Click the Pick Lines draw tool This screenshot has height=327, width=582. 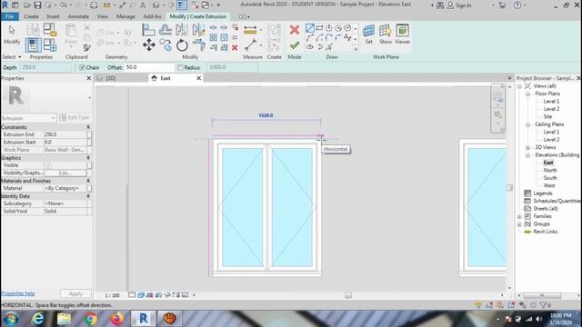(329, 47)
